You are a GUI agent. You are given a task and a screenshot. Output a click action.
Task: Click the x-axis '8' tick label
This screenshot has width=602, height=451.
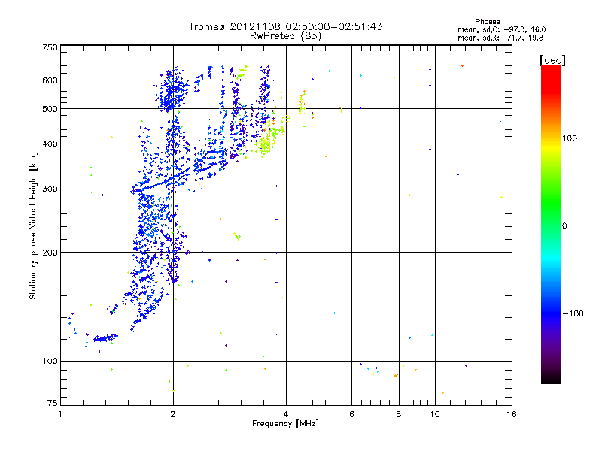399,414
